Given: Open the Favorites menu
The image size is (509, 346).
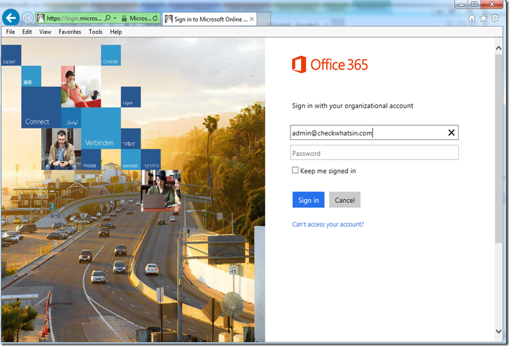Looking at the screenshot, I should (70, 32).
